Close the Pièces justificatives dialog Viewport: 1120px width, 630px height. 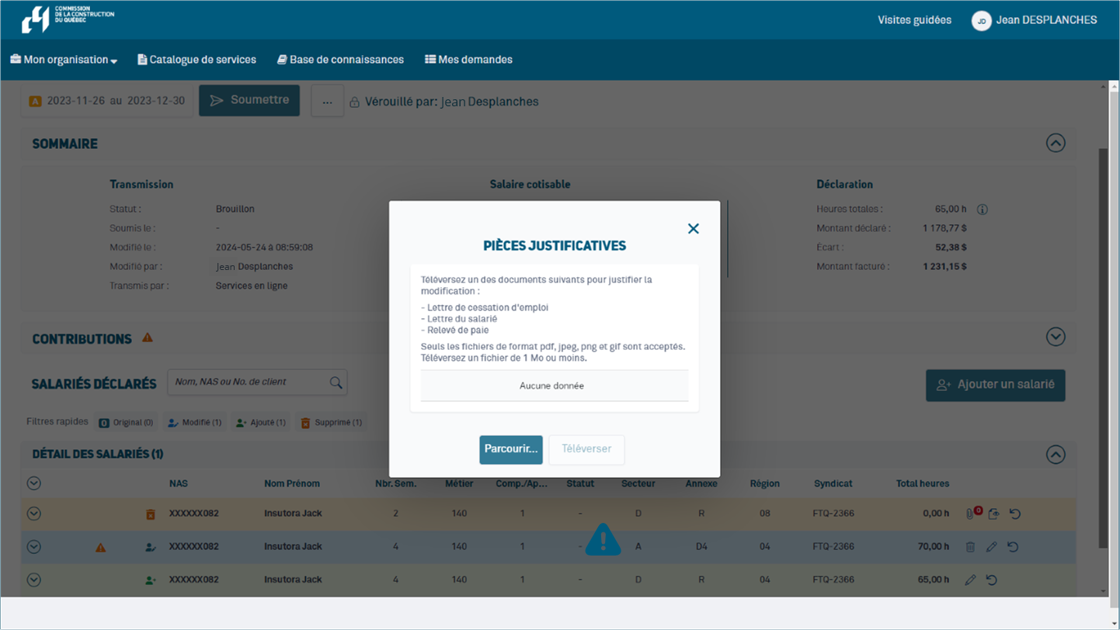(693, 228)
